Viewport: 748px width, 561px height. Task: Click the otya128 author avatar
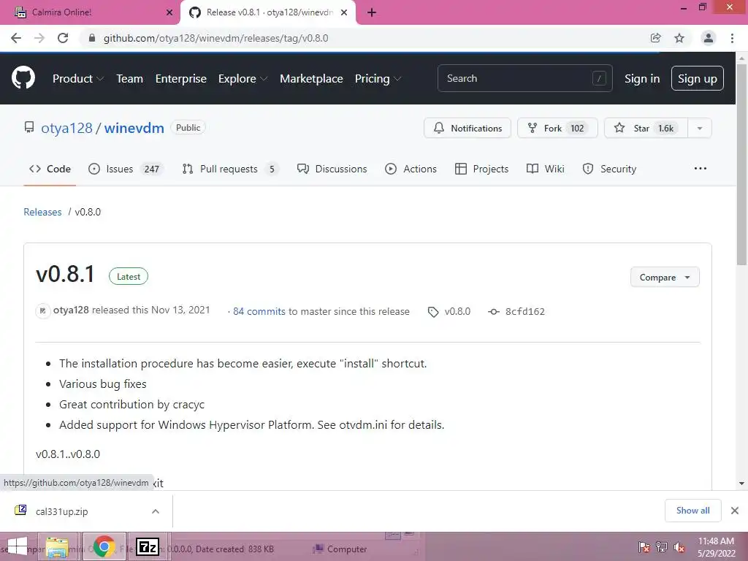point(42,311)
